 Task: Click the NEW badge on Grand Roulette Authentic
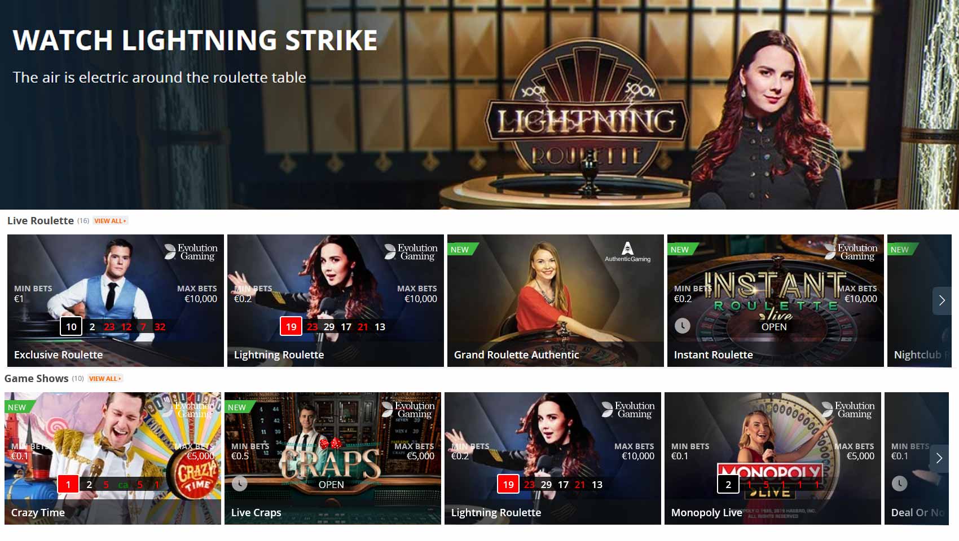point(461,249)
